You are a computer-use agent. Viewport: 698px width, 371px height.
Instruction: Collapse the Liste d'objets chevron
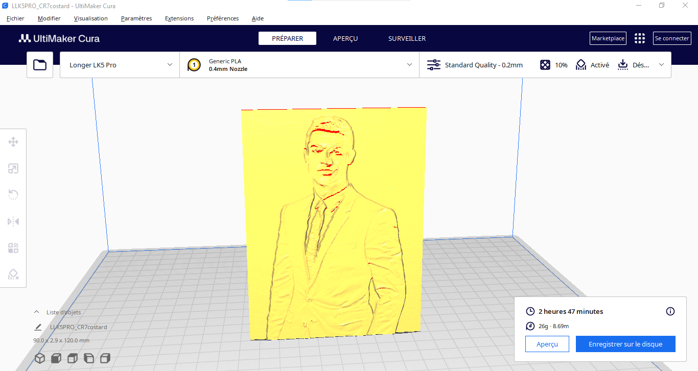click(36, 312)
